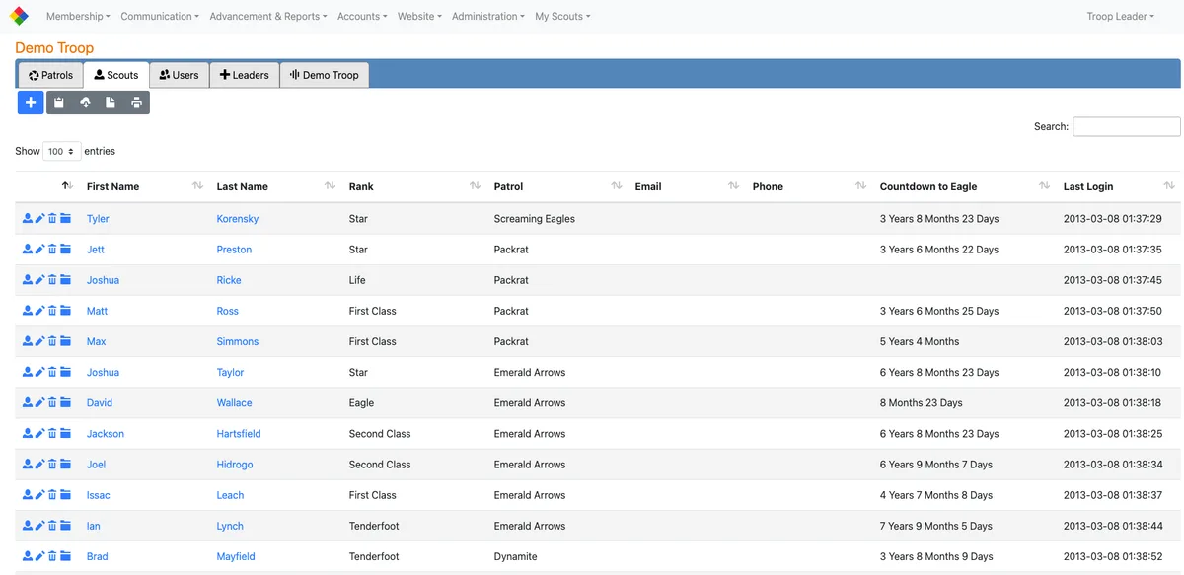
Task: Toggle sorting on the Countdown to Eagle column
Action: click(x=927, y=186)
